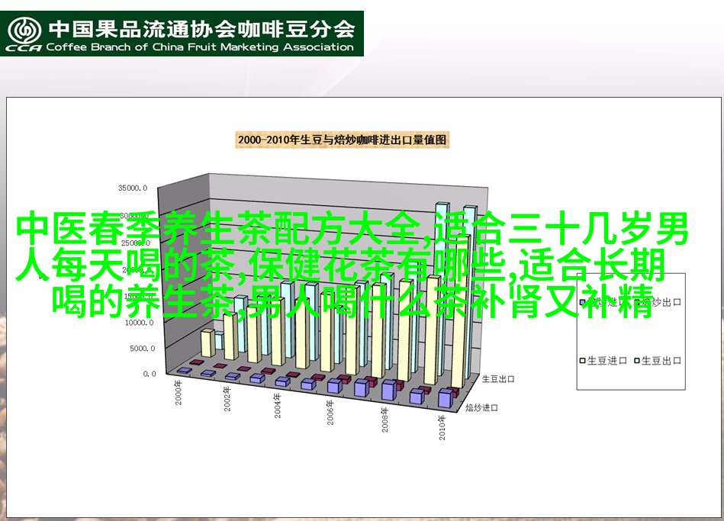Click the 0.0 value axis label
This screenshot has height=521, width=724.
coord(148,374)
